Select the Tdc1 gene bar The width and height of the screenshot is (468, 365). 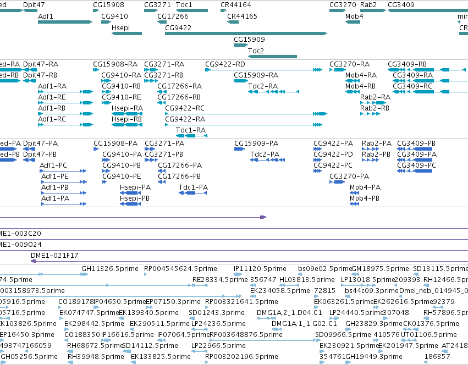click(x=192, y=10)
